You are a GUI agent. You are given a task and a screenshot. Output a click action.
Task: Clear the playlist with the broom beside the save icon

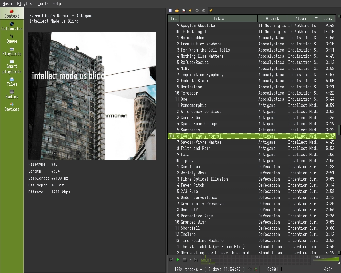click(x=190, y=10)
